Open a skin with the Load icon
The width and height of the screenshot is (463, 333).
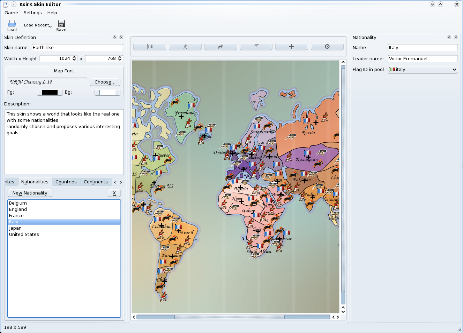[x=12, y=24]
